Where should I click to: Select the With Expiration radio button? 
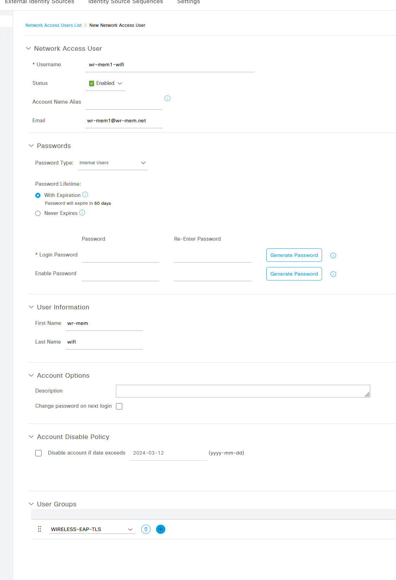(38, 195)
